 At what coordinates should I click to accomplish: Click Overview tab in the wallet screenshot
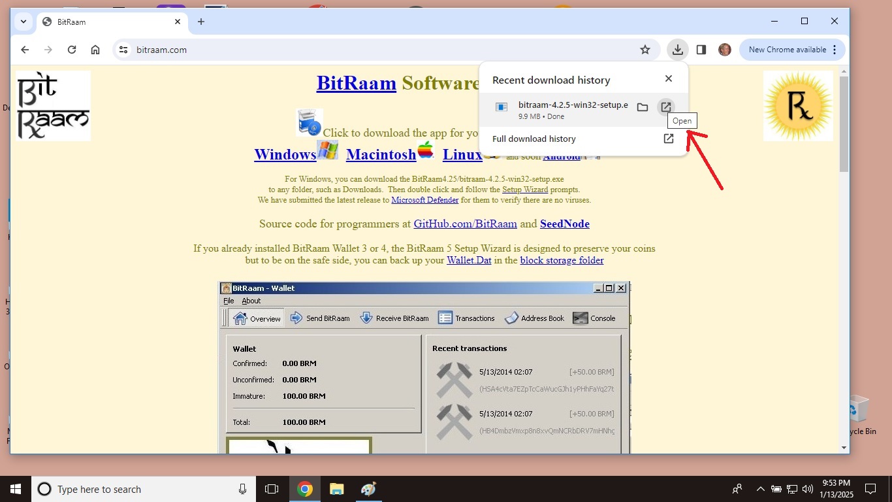pyautogui.click(x=257, y=318)
